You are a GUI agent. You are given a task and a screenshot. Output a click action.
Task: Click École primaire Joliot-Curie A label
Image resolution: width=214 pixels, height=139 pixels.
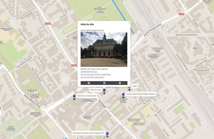pos(139,124)
